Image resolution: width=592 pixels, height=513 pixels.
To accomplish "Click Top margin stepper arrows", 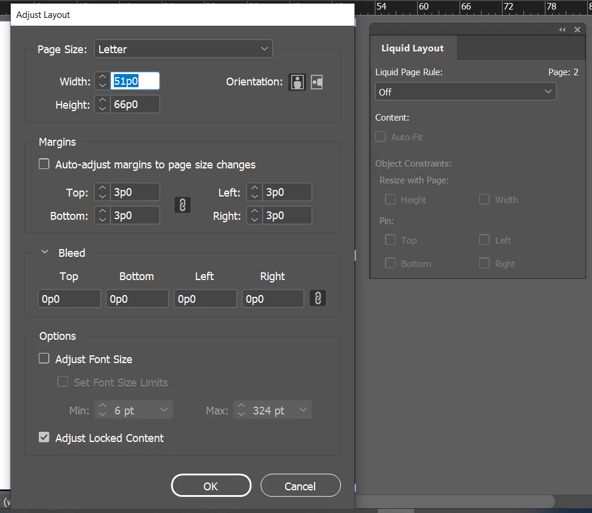I will [102, 192].
